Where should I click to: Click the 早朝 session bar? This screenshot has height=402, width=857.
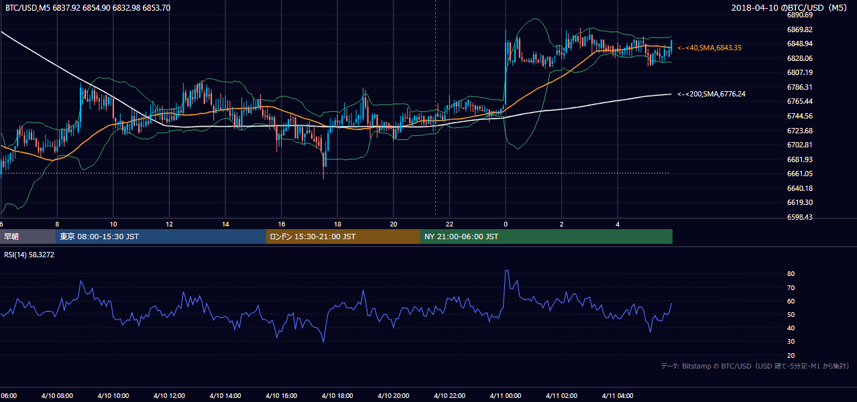pyautogui.click(x=27, y=237)
